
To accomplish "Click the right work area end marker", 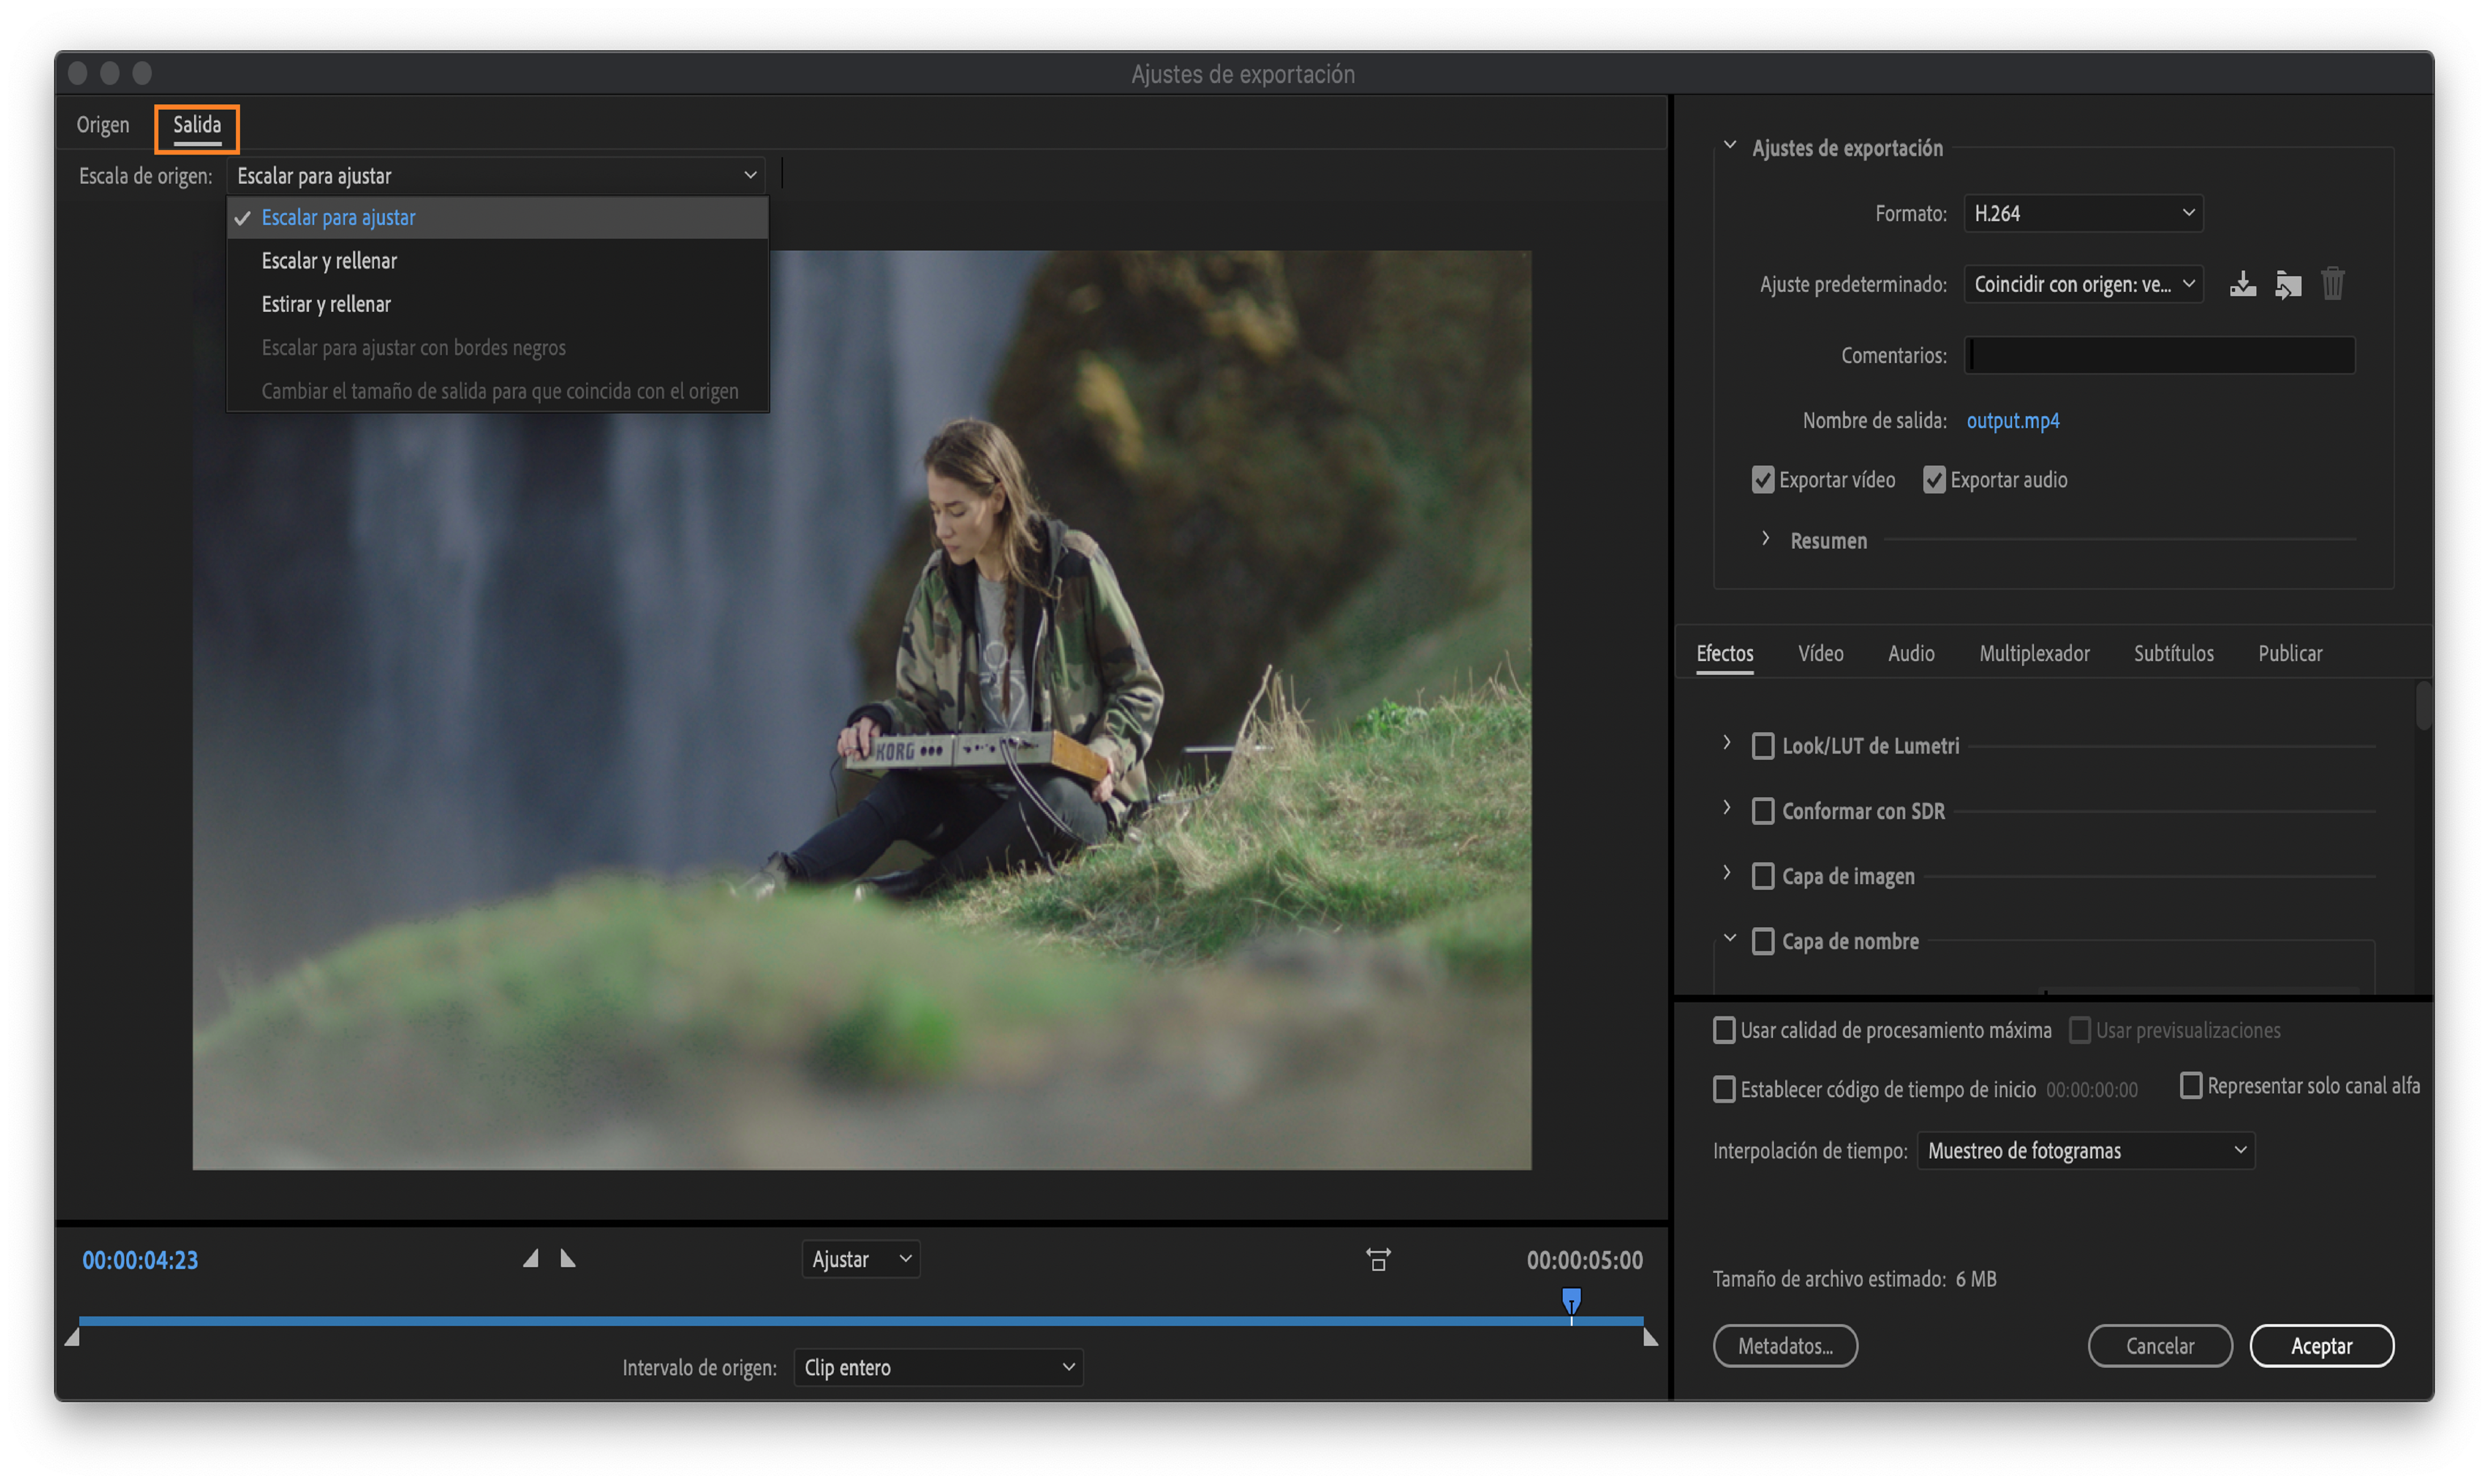I will 1650,1338.
